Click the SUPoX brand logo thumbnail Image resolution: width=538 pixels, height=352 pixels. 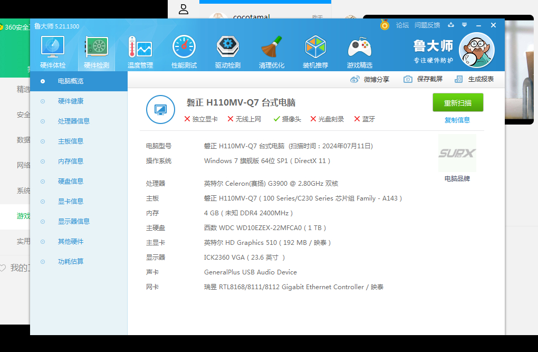click(457, 153)
